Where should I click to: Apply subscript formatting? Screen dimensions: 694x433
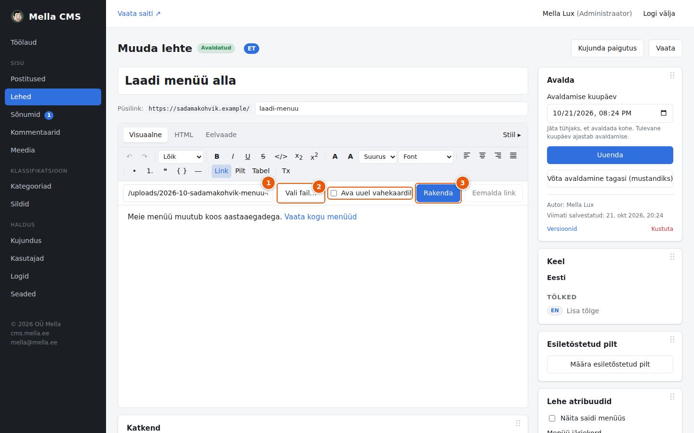(x=299, y=157)
